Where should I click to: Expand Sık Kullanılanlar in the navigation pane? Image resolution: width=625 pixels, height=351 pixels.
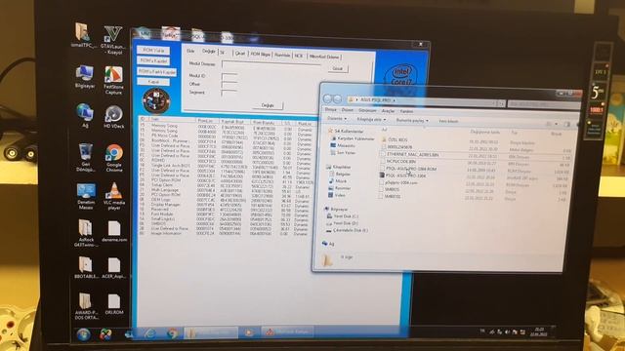coord(347,131)
